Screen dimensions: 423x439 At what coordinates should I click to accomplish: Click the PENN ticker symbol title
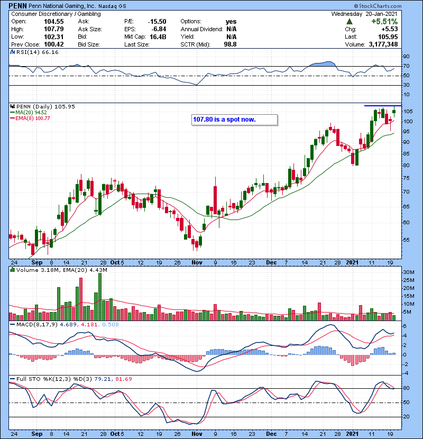click(17, 6)
